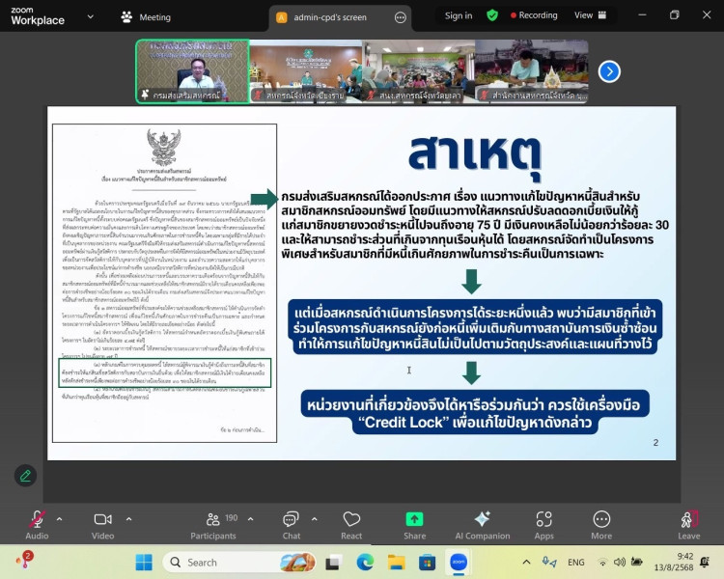The width and height of the screenshot is (724, 579).
Task: Click the green annotate pencil icon
Action: click(x=25, y=475)
